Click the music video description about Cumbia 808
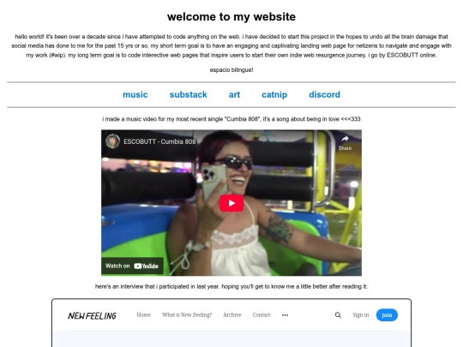 coord(231,119)
